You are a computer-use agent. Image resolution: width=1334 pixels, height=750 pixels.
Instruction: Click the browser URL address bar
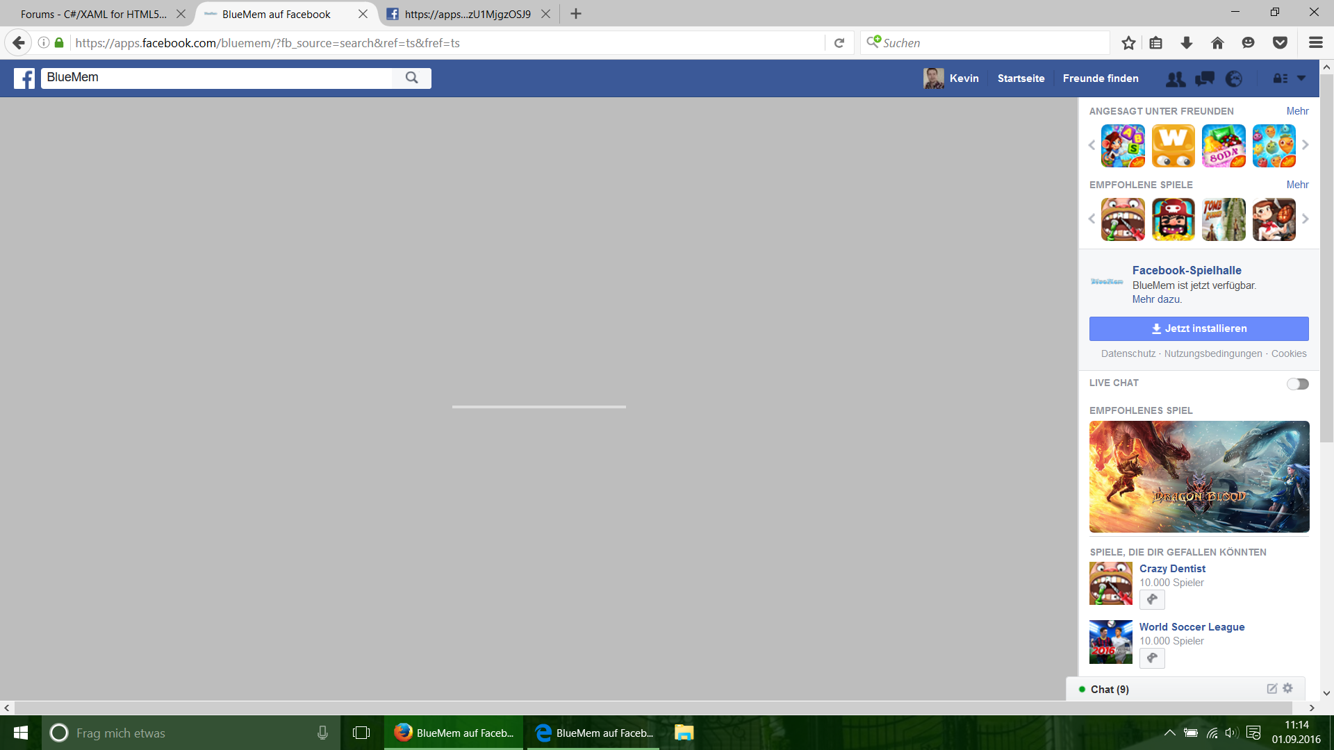tap(448, 43)
